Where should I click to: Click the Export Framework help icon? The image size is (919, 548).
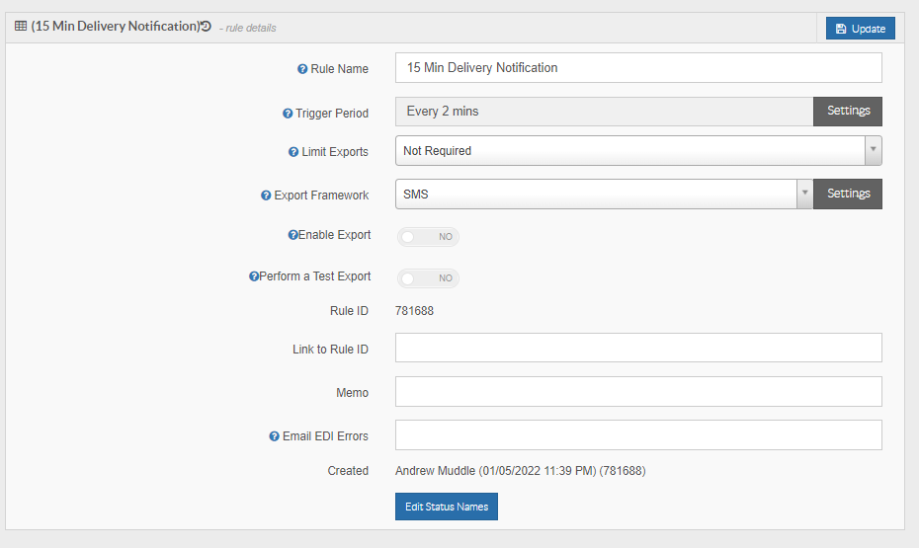tap(266, 196)
